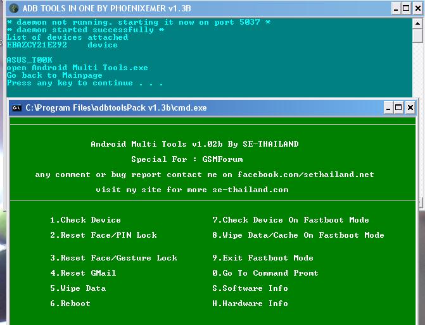Screen dimensions: 425x325
Task: Click the scroll-up arrow in ADB Tools window
Action: point(417,23)
